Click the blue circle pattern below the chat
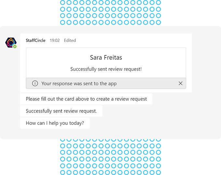 110,157
